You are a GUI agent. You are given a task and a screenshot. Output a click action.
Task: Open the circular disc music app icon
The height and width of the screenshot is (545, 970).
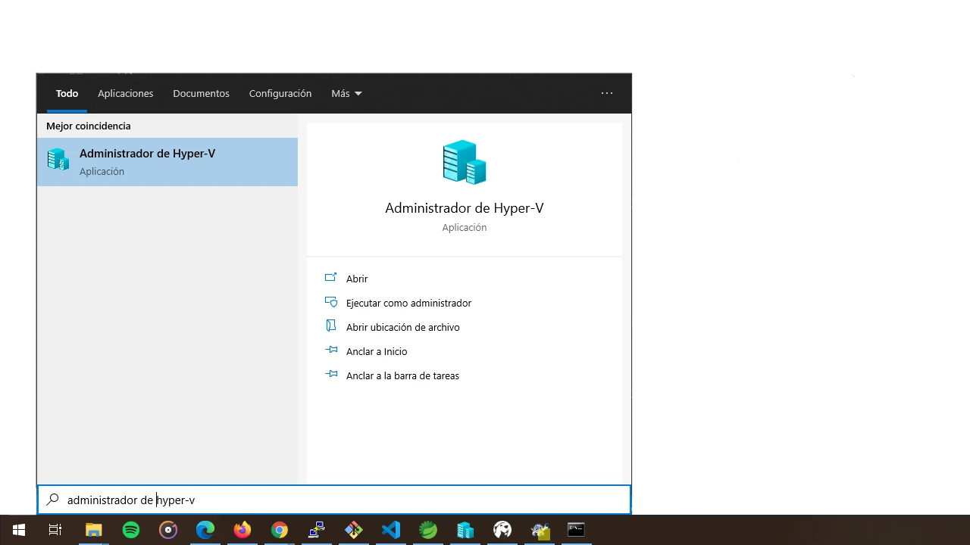click(168, 530)
